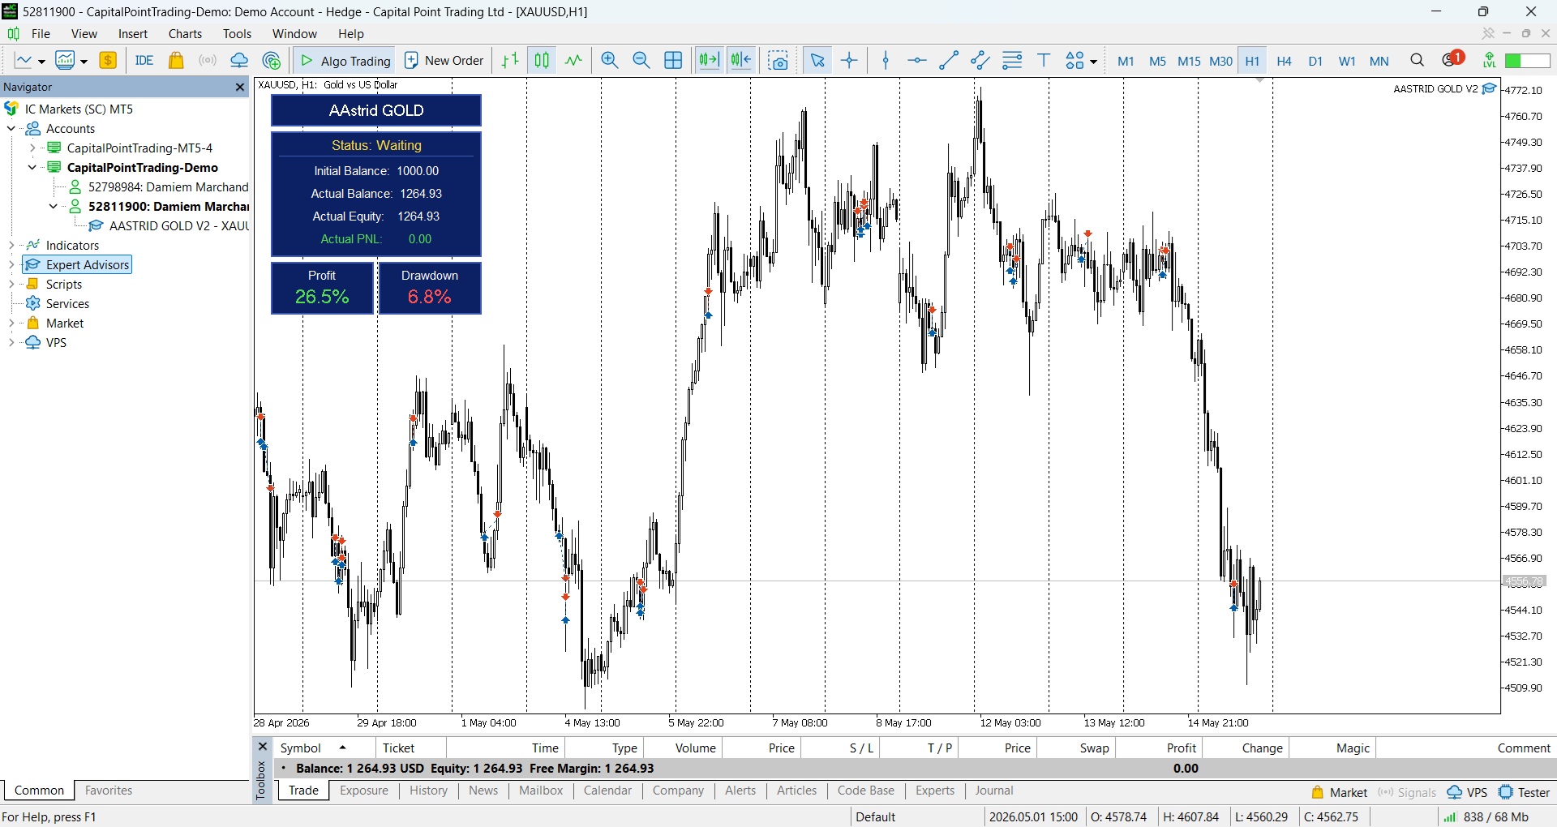Open the MetaEditor IDE icon
Viewport: 1557px width, 827px height.
pyautogui.click(x=144, y=61)
